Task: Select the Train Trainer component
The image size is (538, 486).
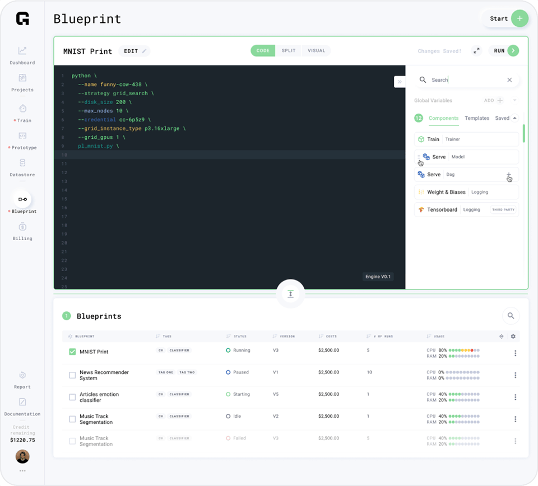Action: coord(466,139)
